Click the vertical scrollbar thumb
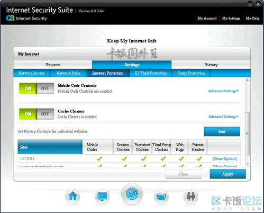This screenshot has width=264, height=213. coord(248,134)
